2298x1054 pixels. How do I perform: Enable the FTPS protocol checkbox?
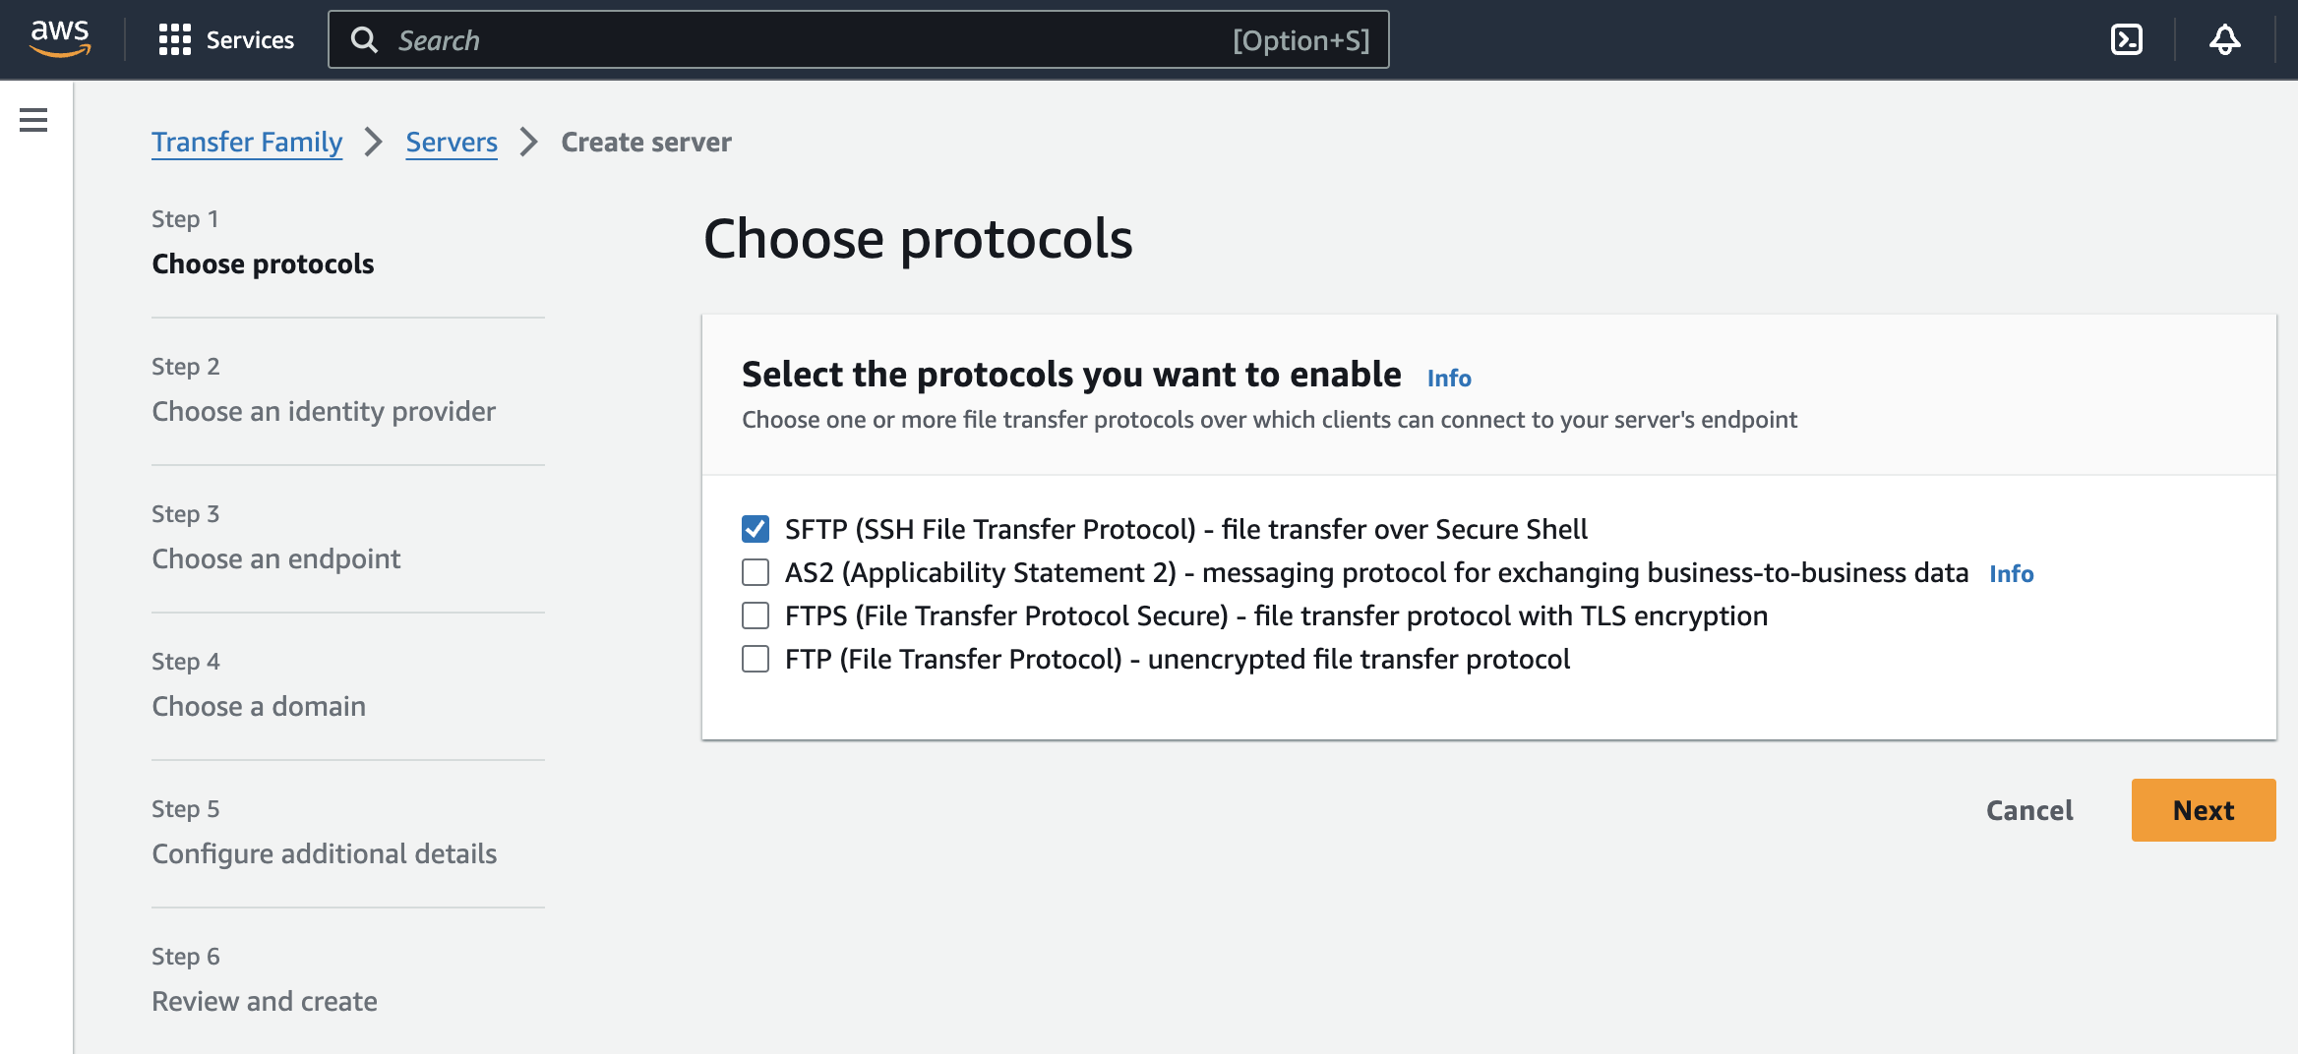(x=756, y=615)
